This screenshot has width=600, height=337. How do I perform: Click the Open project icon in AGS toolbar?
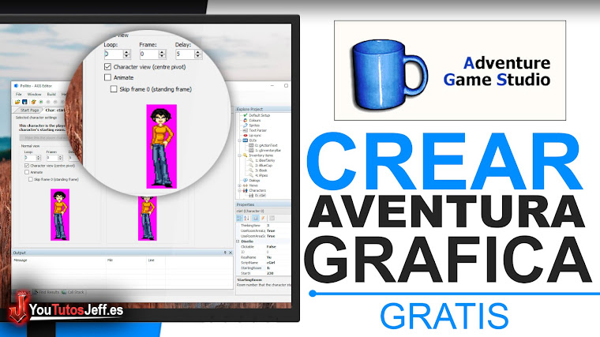[17, 102]
